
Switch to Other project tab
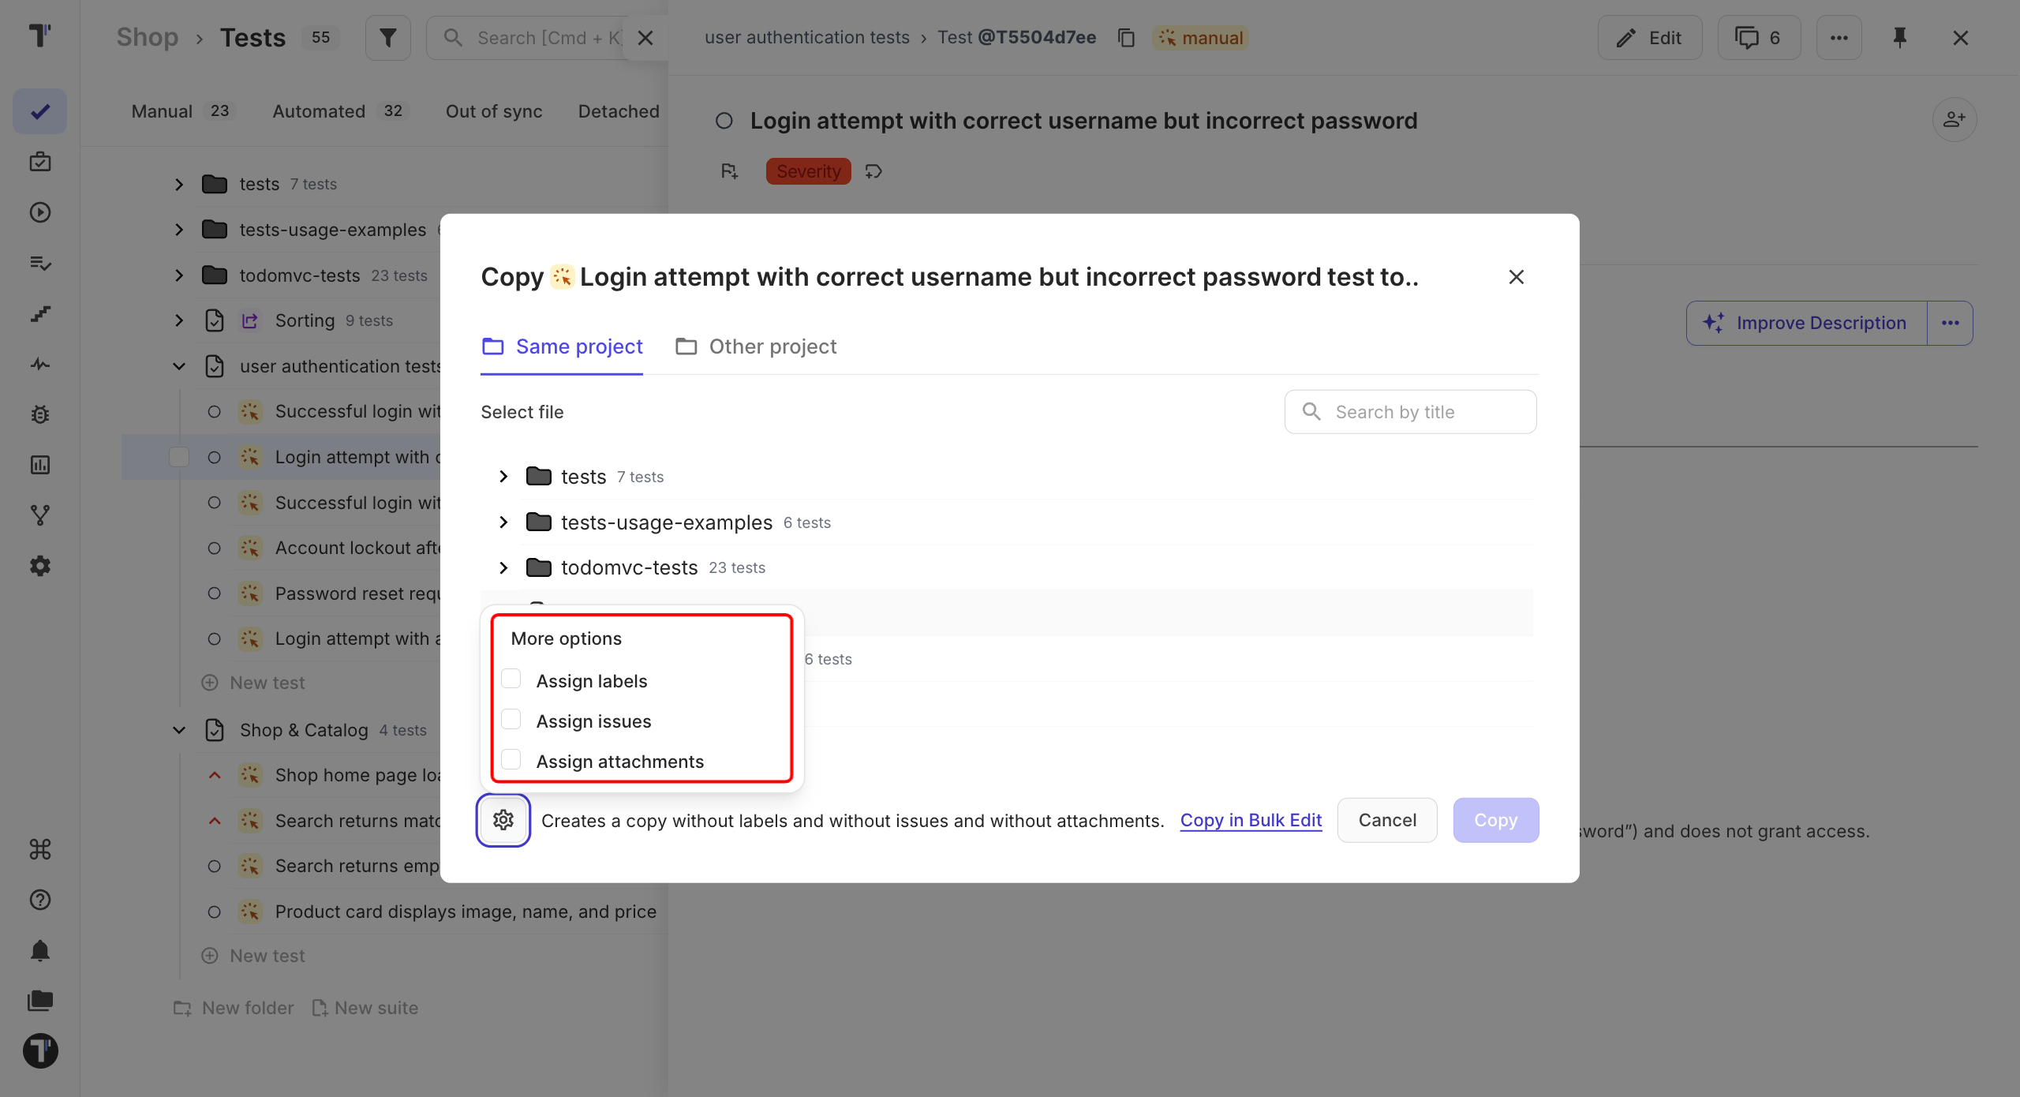[756, 347]
